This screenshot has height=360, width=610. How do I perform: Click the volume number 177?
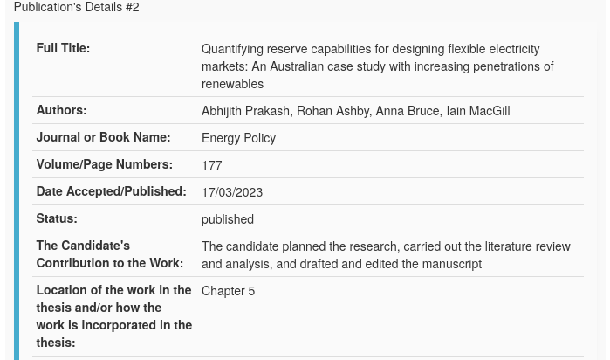point(212,166)
